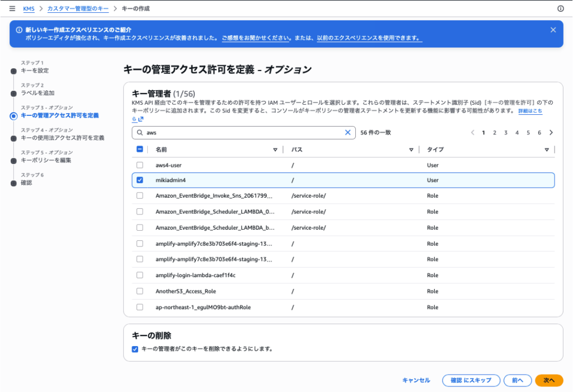Click the mikiadmin4 name text
The image size is (573, 392).
(171, 180)
